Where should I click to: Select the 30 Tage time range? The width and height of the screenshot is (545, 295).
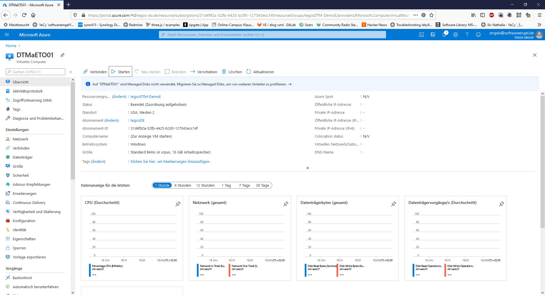pyautogui.click(x=263, y=185)
